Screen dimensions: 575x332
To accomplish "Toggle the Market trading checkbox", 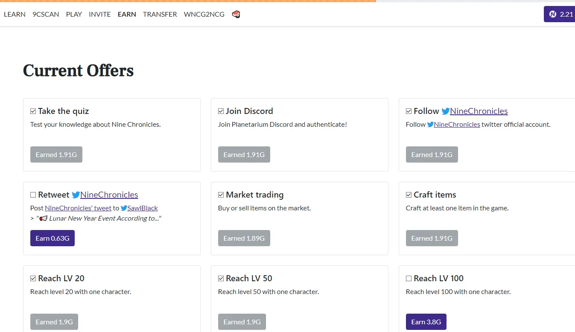I will (x=221, y=195).
